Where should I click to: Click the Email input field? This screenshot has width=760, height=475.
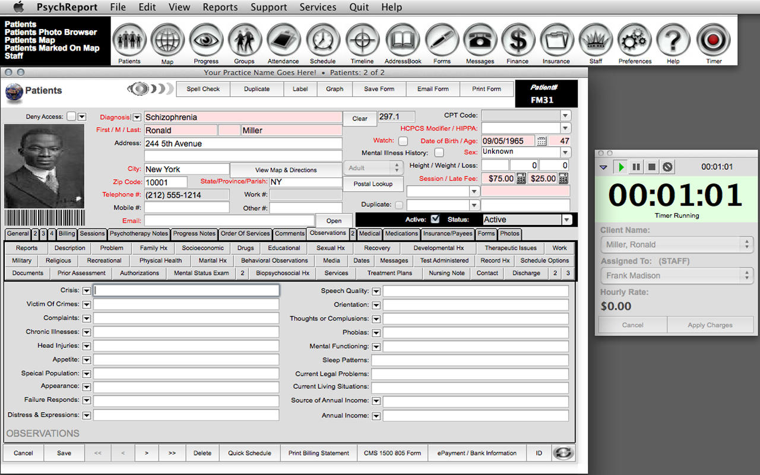pos(229,220)
